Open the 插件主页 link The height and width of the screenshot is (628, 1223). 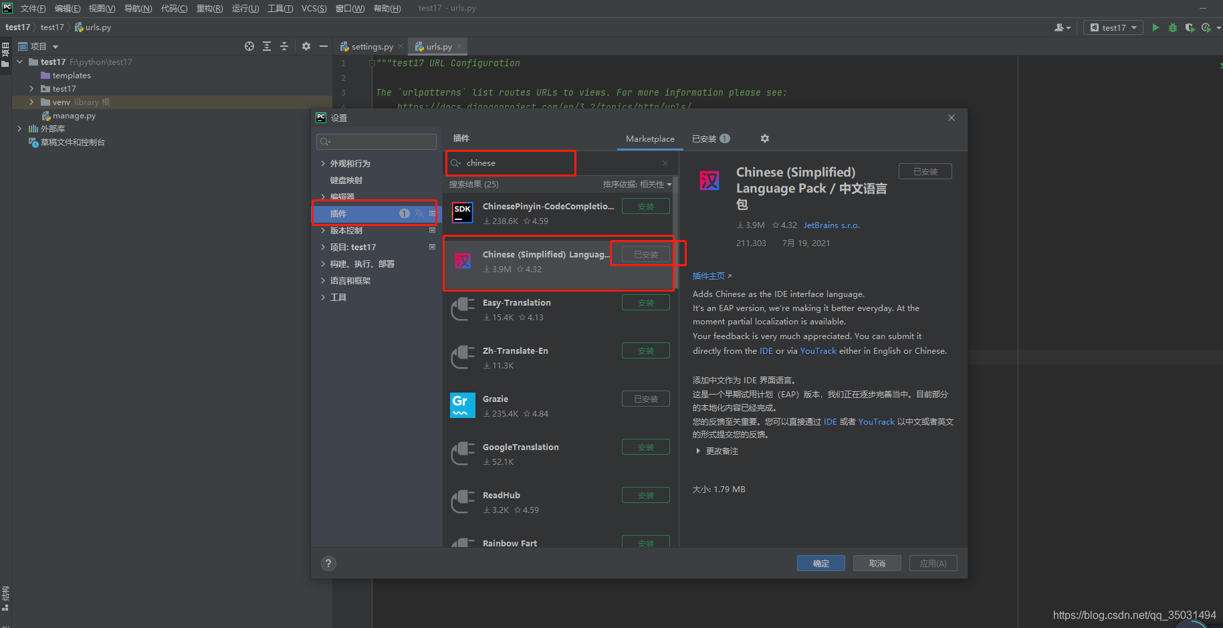(712, 276)
